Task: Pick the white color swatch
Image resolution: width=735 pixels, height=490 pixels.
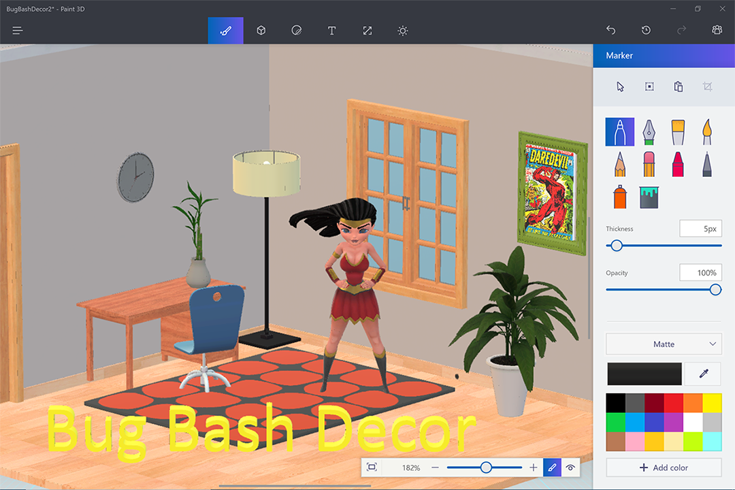Action: click(x=693, y=422)
